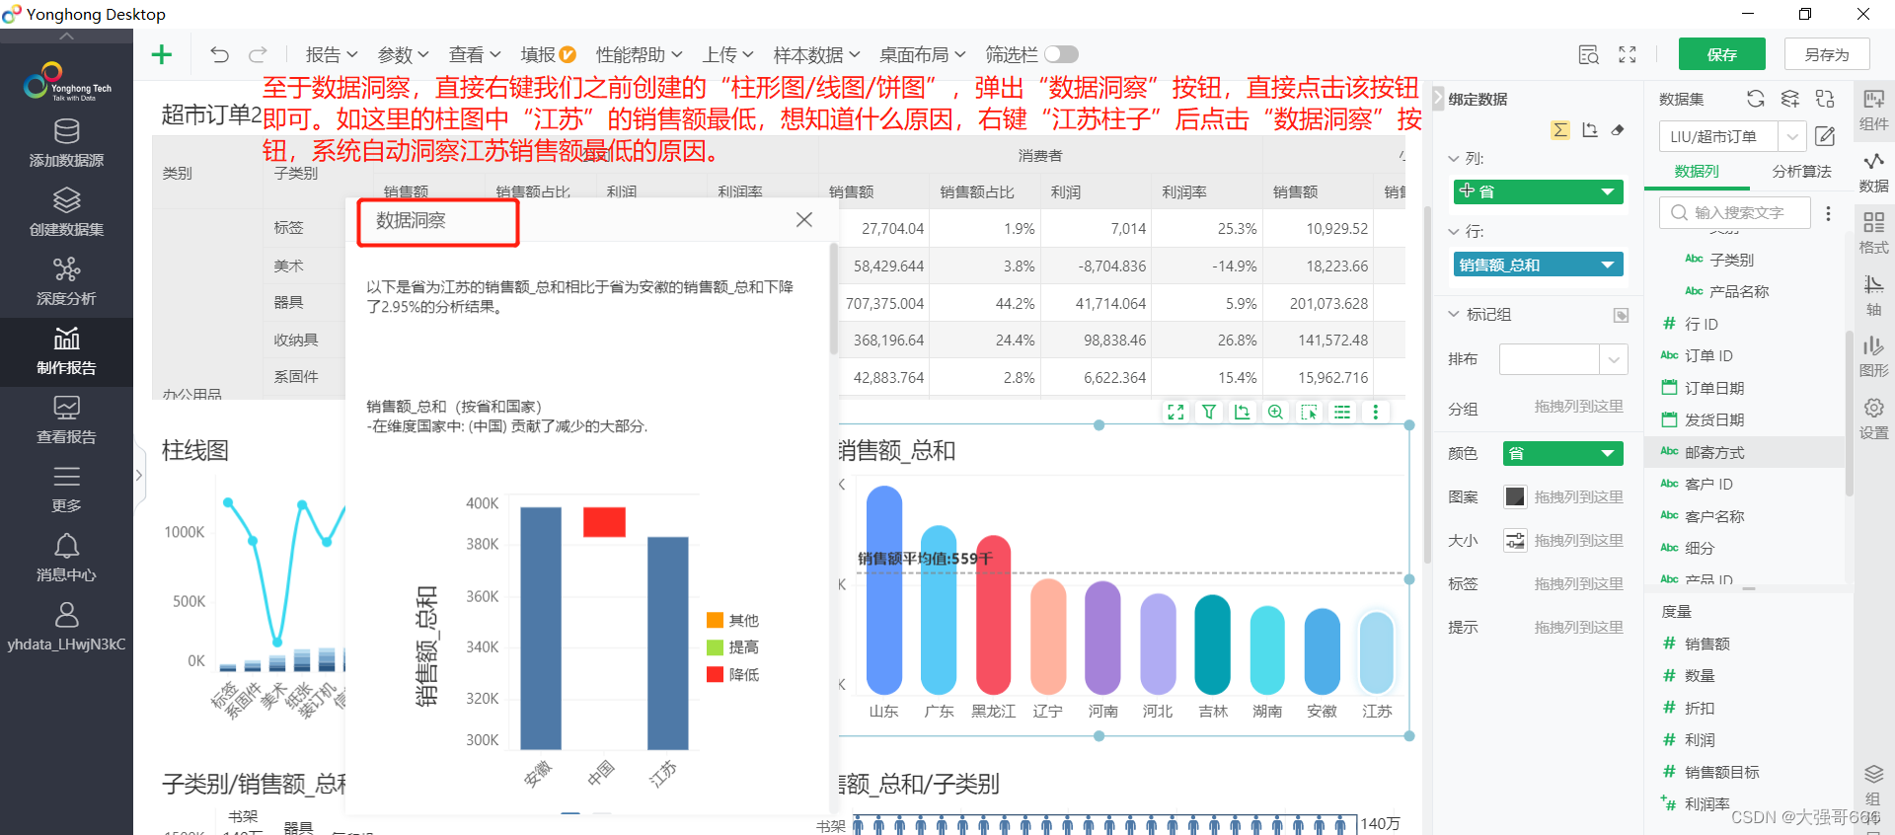Click the 提高 green legend swatch
This screenshot has width=1895, height=835.
click(716, 647)
